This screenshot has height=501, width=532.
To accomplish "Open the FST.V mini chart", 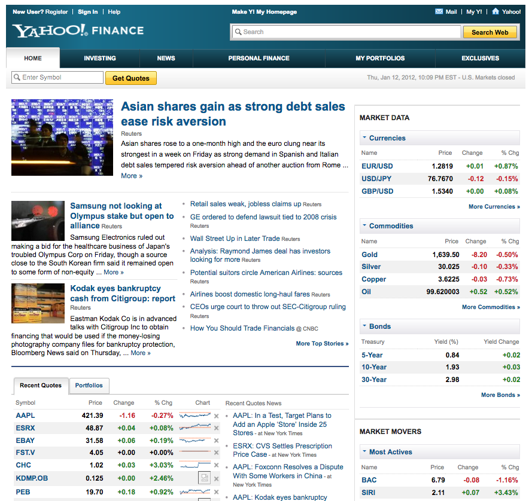I will coord(195,452).
